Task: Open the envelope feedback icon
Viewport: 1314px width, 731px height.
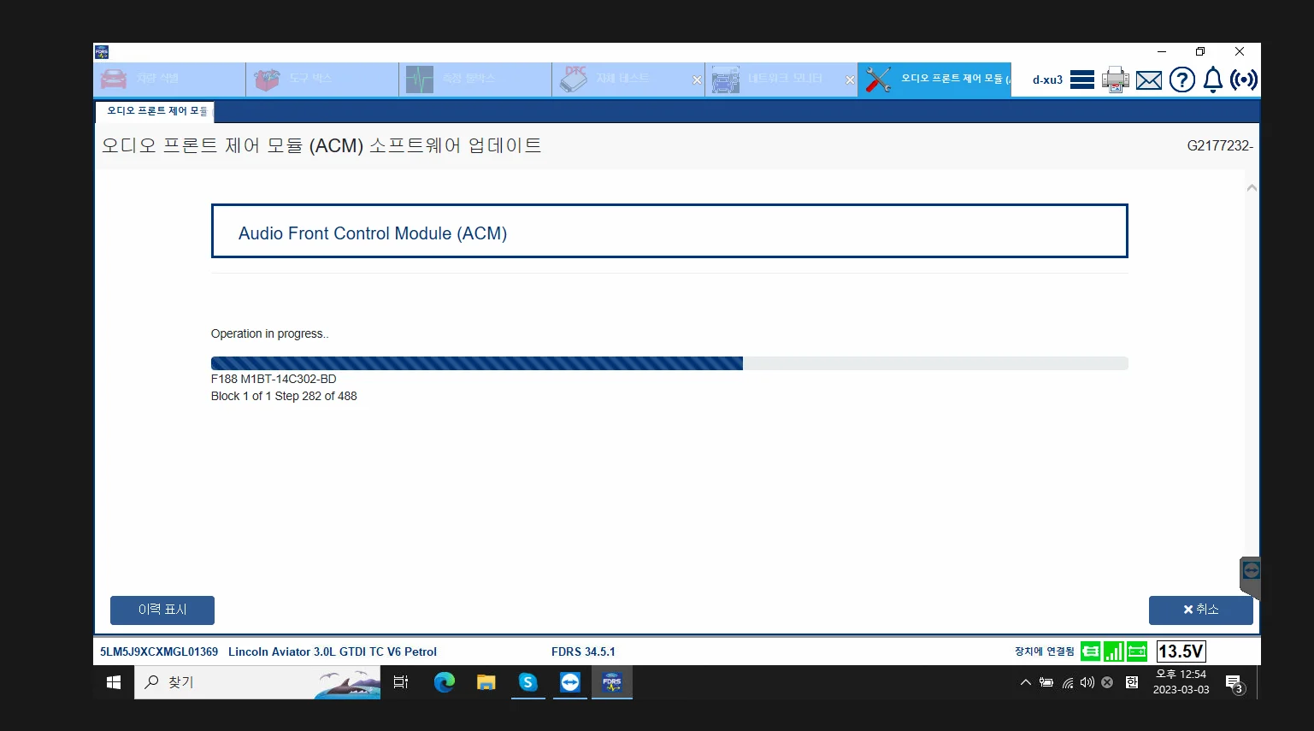Action: click(1149, 80)
